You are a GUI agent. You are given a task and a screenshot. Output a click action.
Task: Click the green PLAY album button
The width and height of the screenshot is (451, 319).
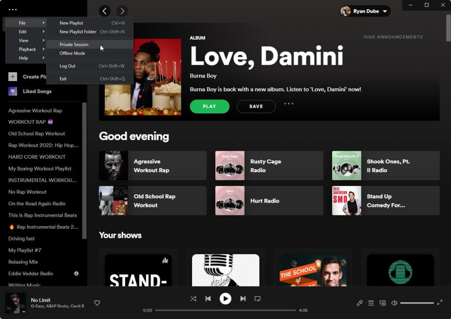tap(209, 106)
